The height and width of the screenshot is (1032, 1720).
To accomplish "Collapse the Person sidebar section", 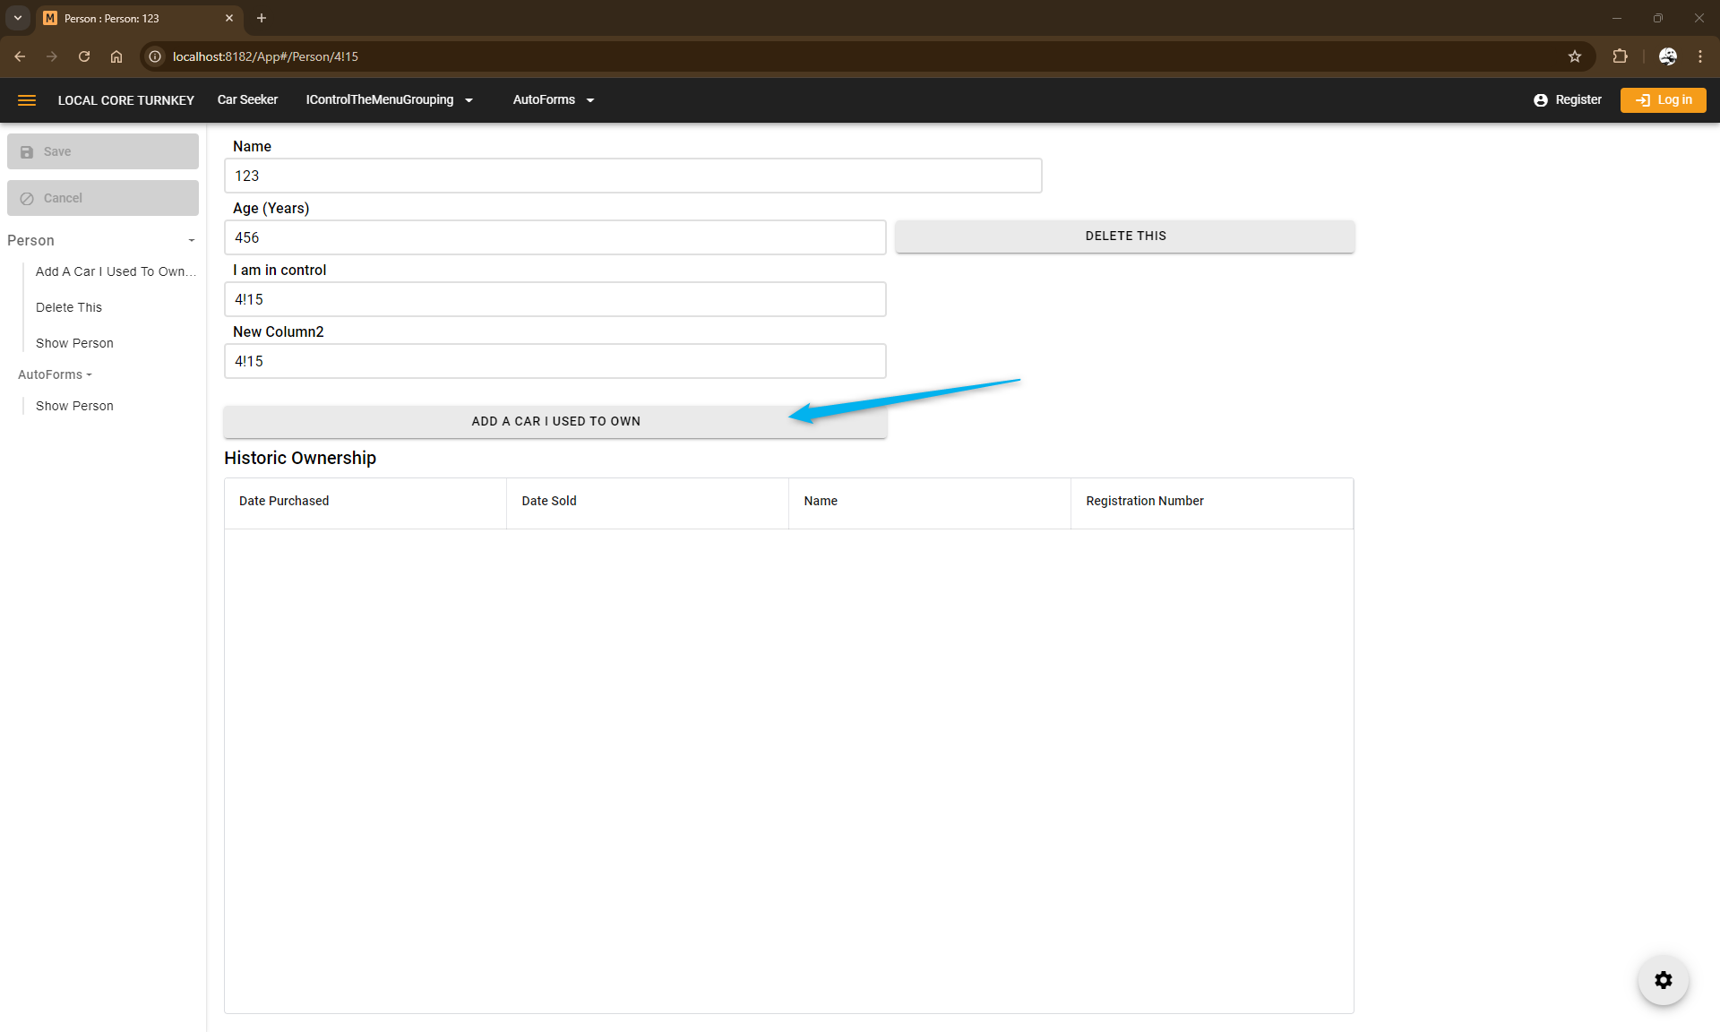I will coord(191,241).
